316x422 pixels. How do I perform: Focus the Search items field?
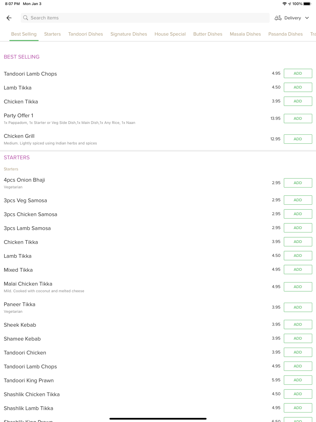click(145, 18)
